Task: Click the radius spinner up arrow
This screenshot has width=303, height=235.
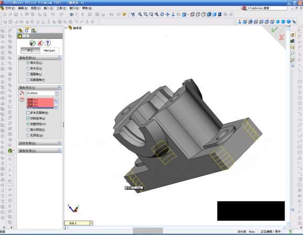Action: pyautogui.click(x=57, y=92)
